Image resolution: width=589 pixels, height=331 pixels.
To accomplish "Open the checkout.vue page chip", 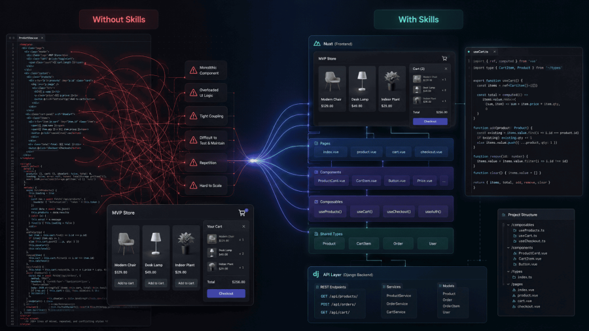I will click(x=431, y=152).
